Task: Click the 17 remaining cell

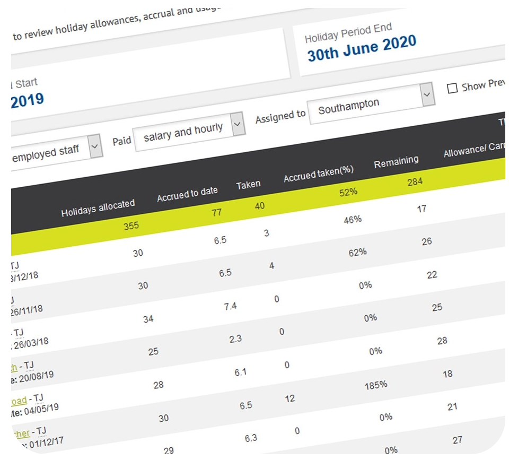Action: 422,209
